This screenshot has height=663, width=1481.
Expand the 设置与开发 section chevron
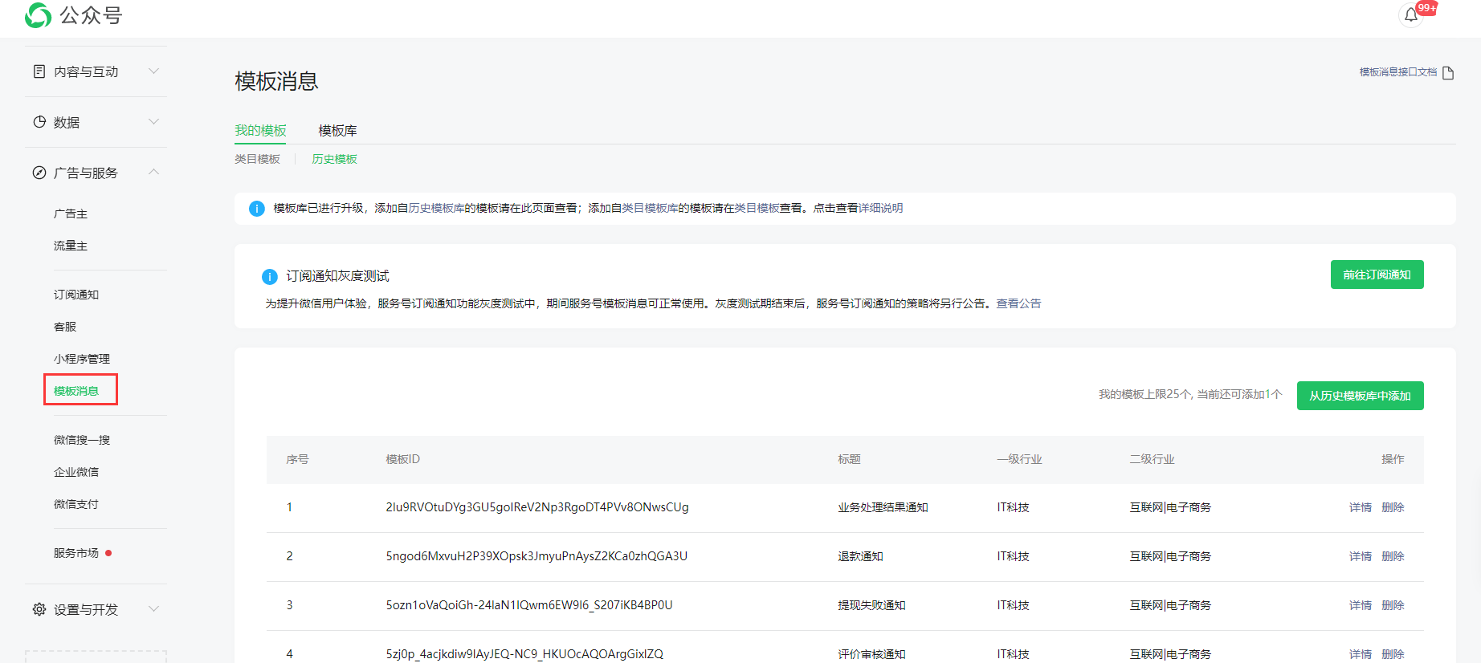tap(154, 609)
